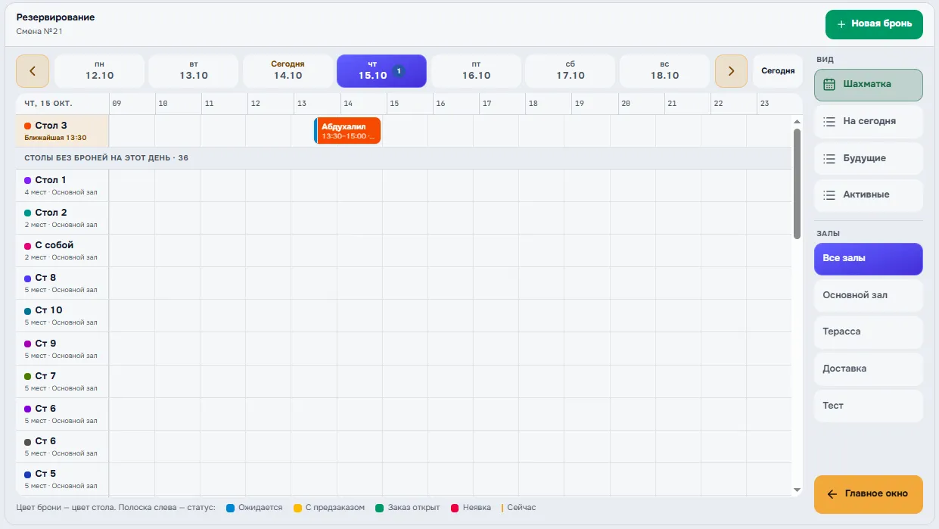Click list icon beside На сегодня
This screenshot has width=939, height=529.
coord(829,121)
